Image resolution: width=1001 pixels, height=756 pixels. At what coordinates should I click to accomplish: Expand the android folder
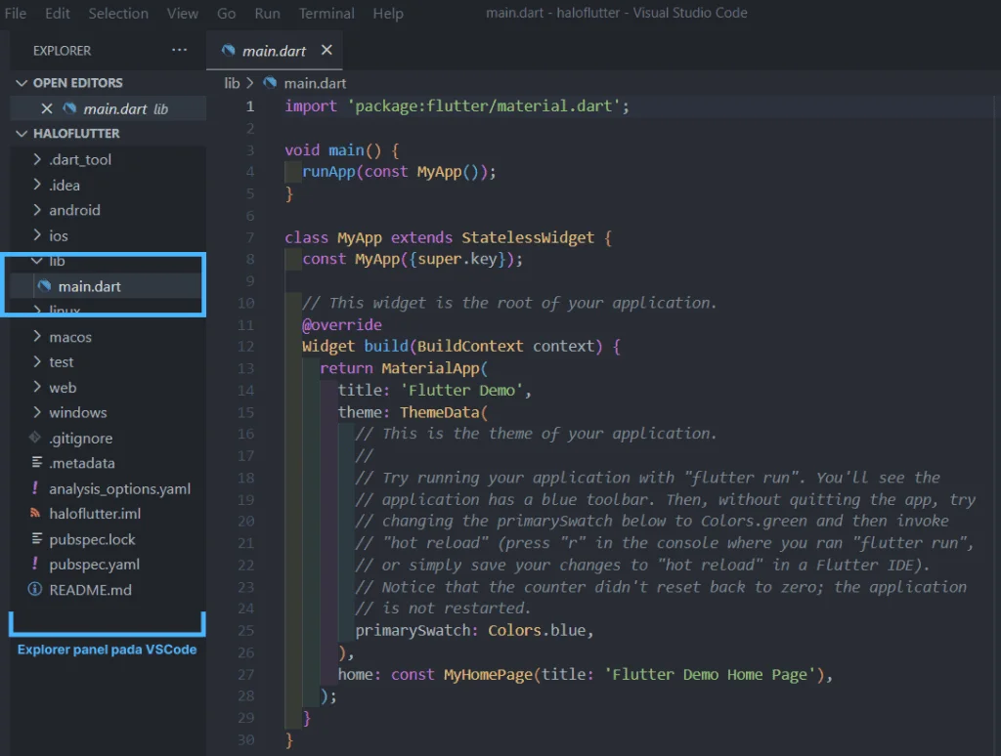(x=74, y=210)
